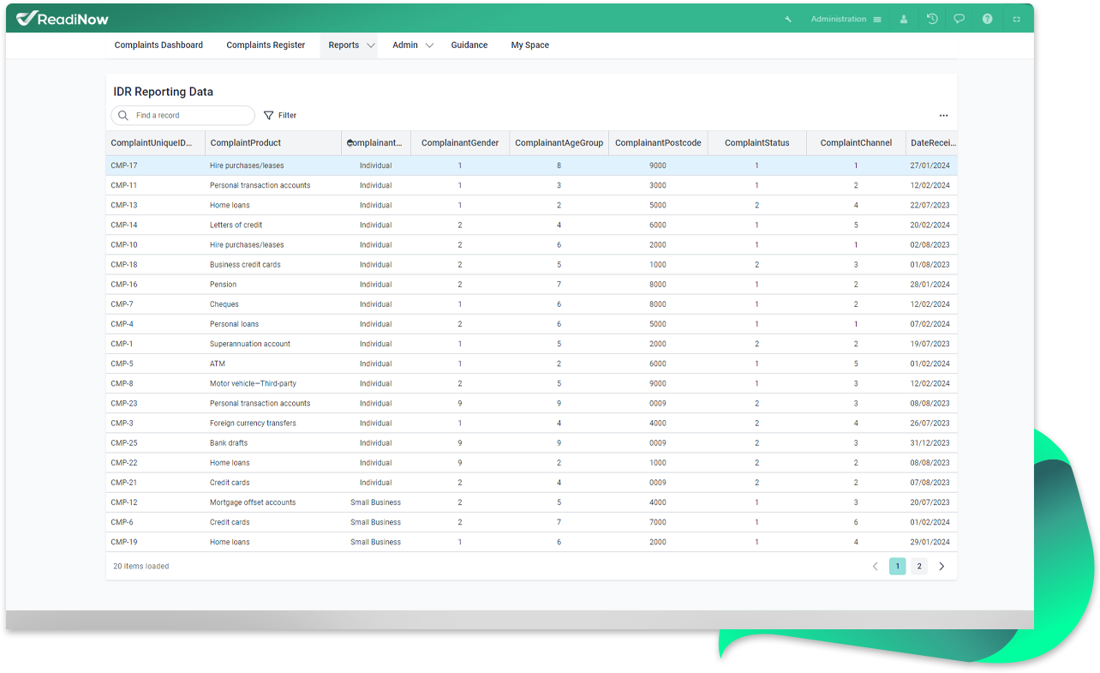Select the CMP-11 record

[531, 185]
